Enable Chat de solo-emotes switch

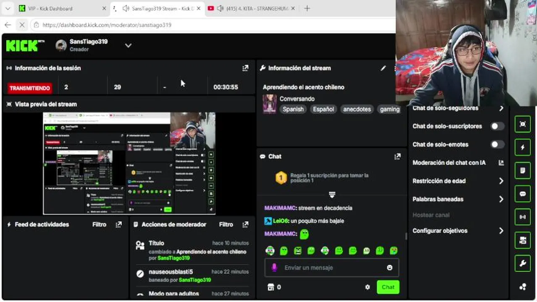498,144
